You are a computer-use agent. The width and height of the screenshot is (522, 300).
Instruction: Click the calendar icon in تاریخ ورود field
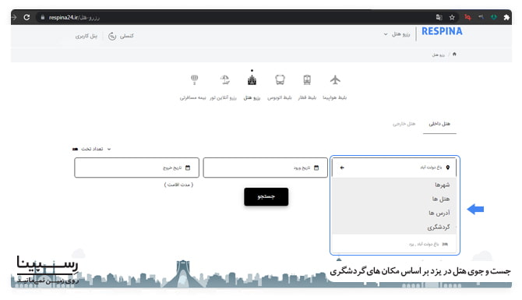coord(316,168)
